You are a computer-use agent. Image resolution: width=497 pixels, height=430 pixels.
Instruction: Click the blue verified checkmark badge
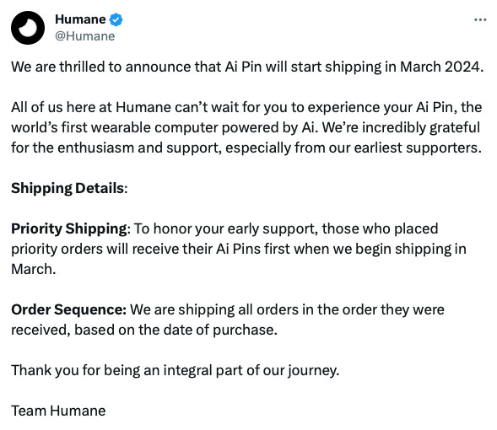pyautogui.click(x=116, y=19)
